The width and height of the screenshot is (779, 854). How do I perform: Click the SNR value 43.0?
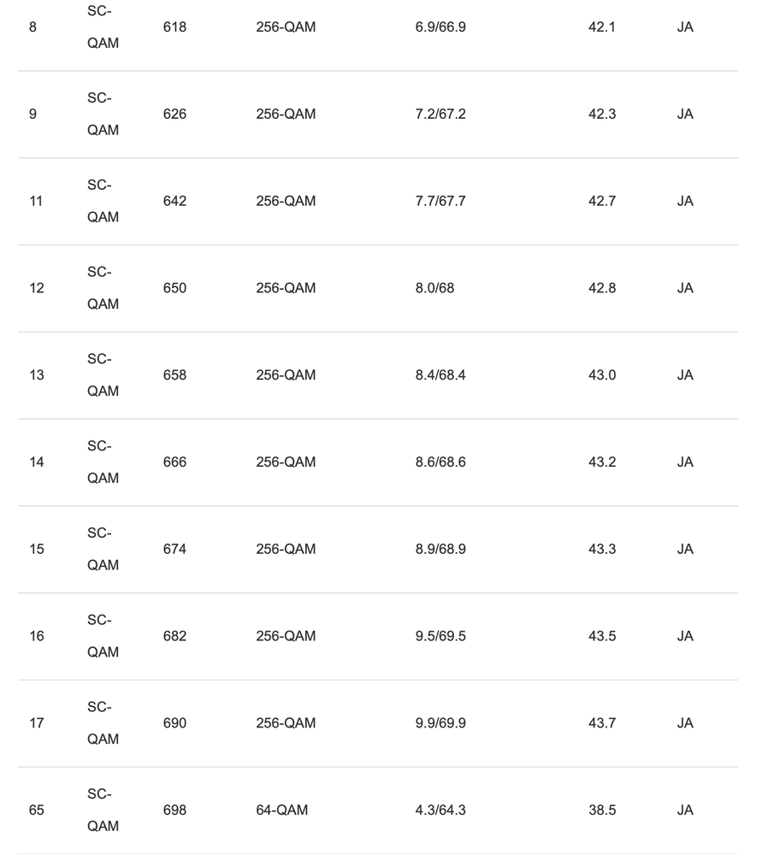pos(602,375)
